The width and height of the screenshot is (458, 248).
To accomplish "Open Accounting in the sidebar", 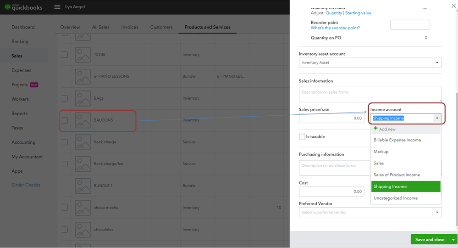I will click(23, 142).
